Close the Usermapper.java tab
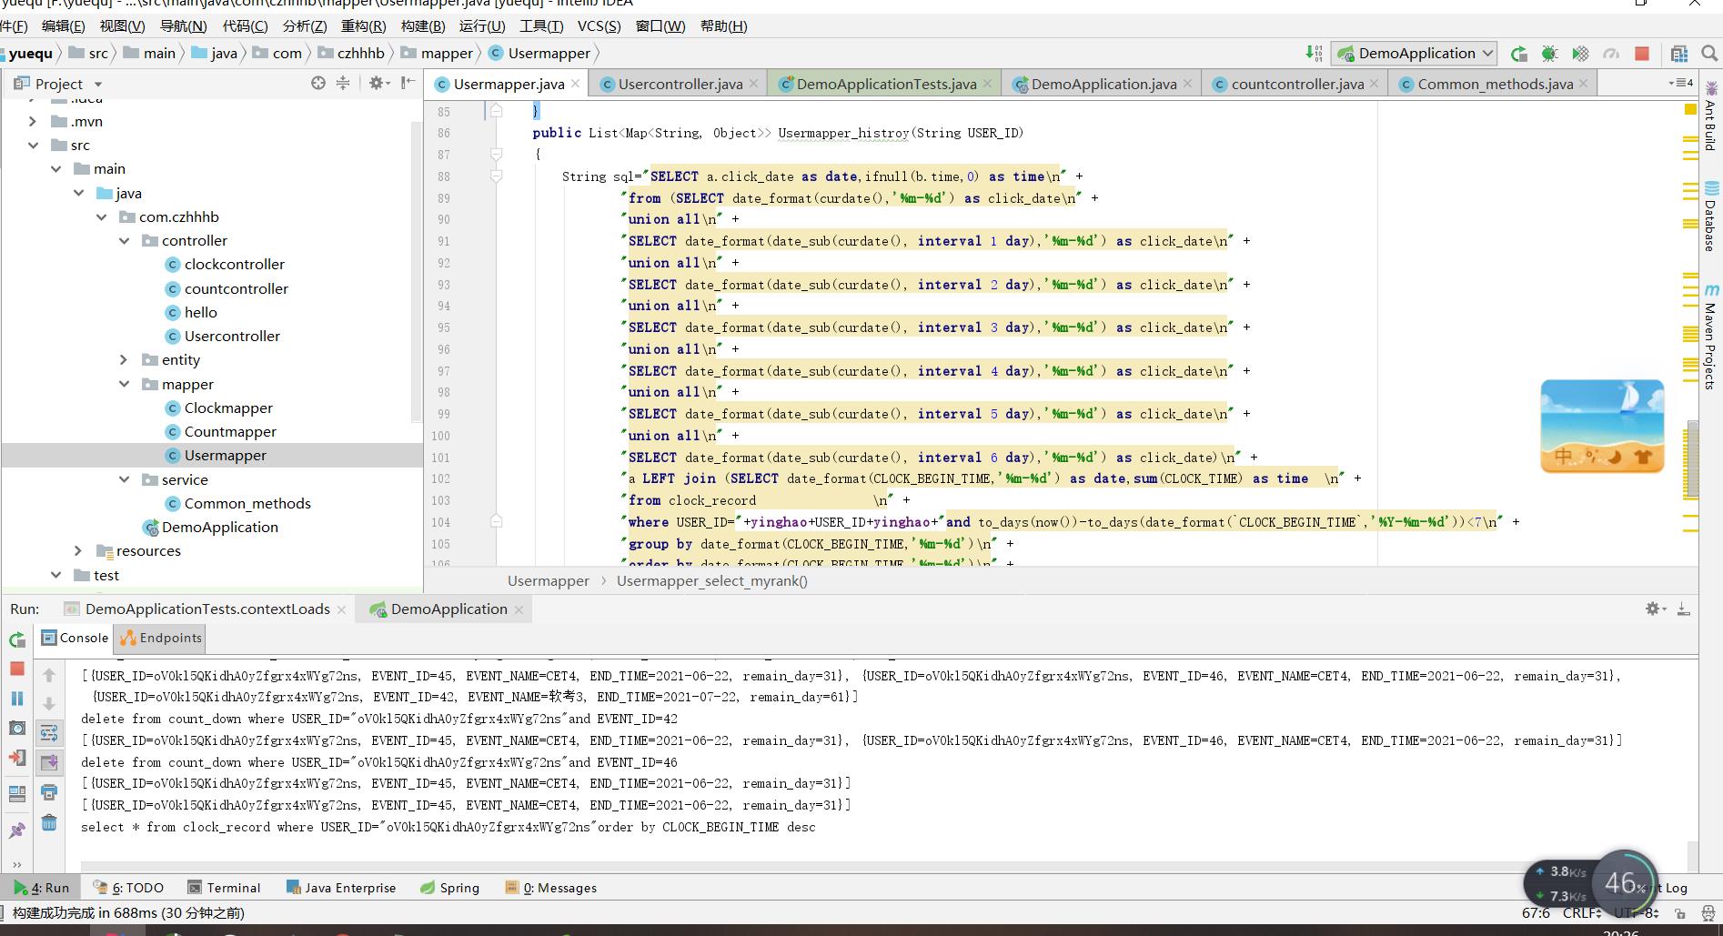 [575, 84]
